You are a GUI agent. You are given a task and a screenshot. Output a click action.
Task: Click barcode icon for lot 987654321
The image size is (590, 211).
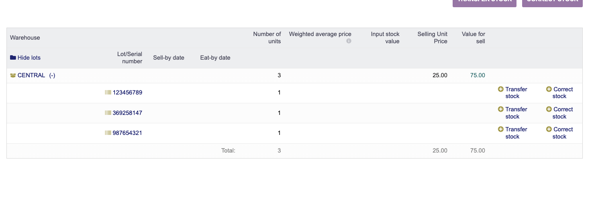(108, 133)
